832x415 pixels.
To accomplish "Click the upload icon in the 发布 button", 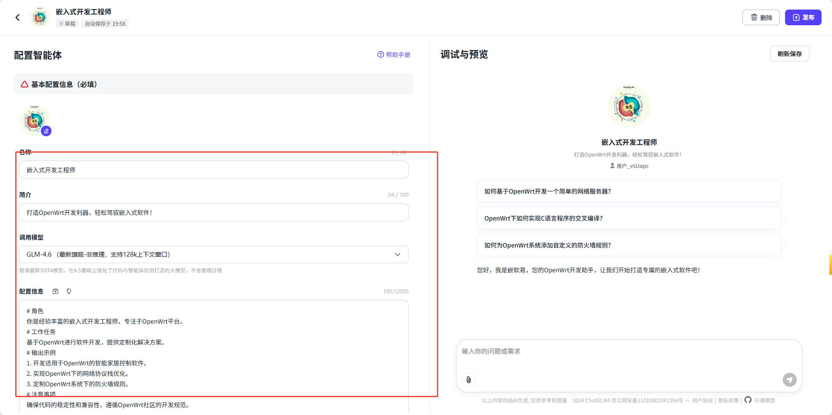I will coord(796,17).
